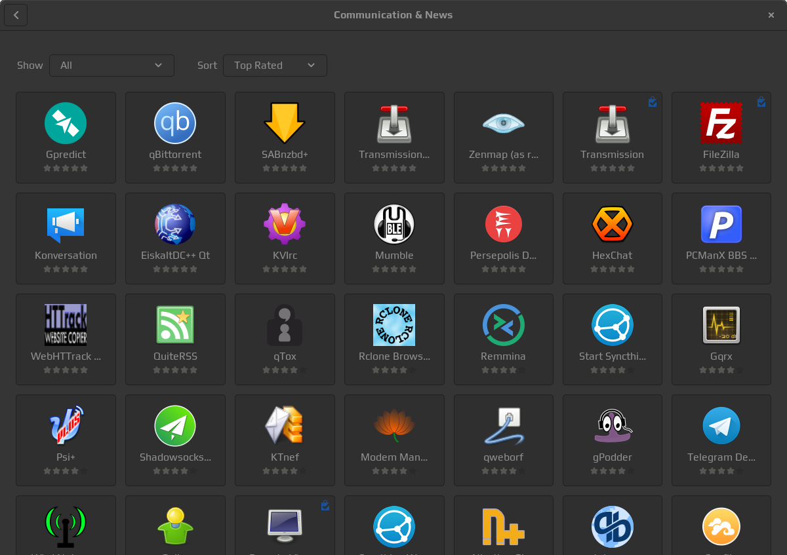
Task: Open the HexChat app icon
Action: tap(612, 224)
